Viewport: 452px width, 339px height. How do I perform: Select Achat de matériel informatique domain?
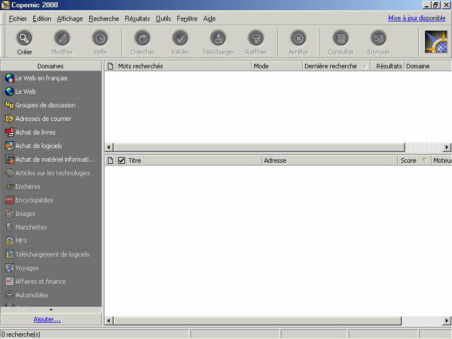(51, 159)
